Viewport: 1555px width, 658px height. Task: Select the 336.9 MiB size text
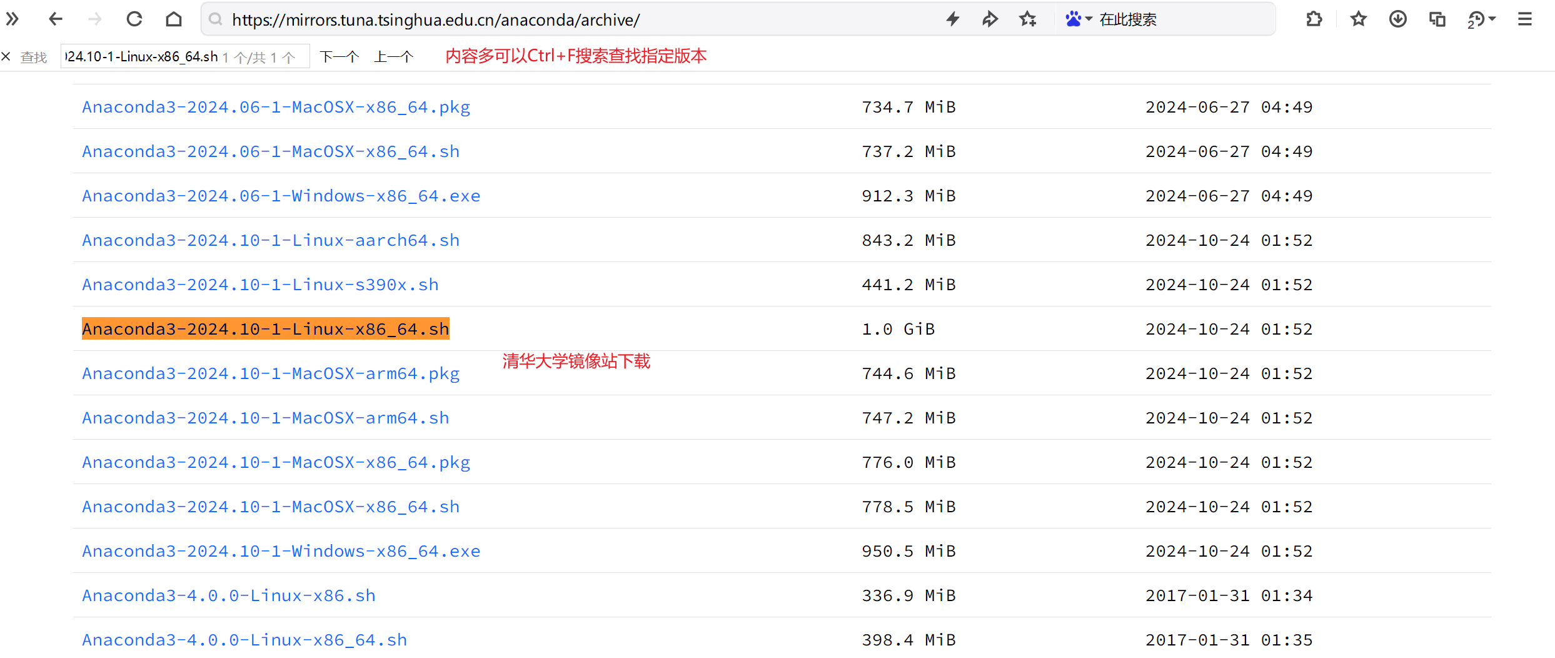click(x=908, y=595)
